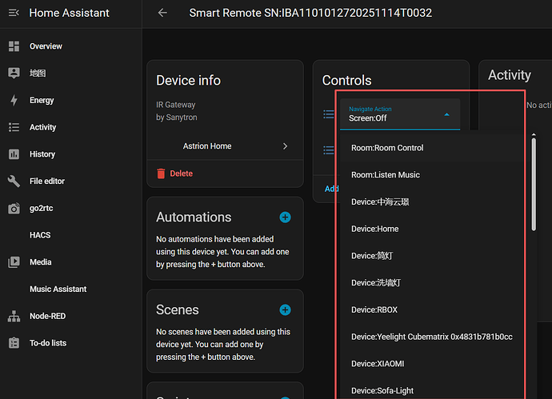552x399 pixels.
Task: Click the list icon beside Navigate Action
Action: coord(329,114)
